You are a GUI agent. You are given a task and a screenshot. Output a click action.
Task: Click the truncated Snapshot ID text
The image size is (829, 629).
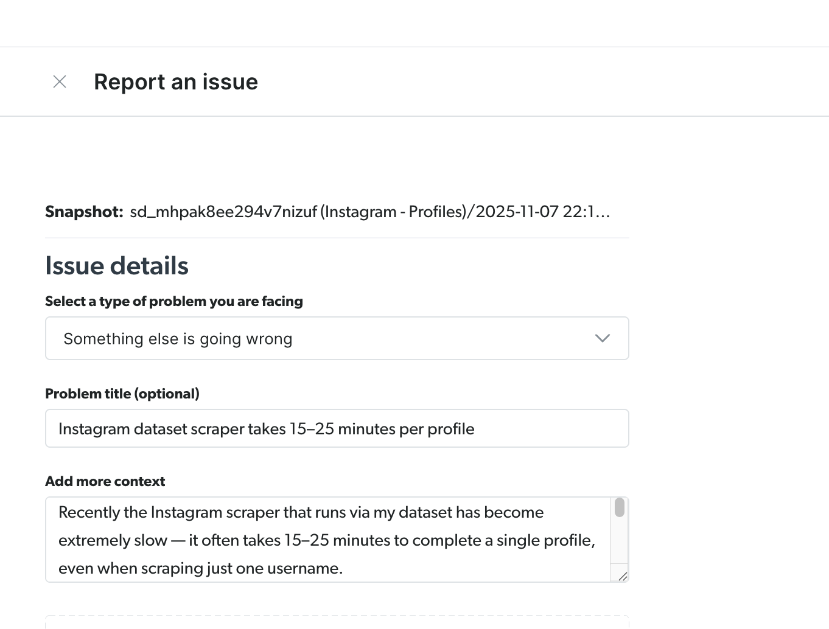(369, 212)
